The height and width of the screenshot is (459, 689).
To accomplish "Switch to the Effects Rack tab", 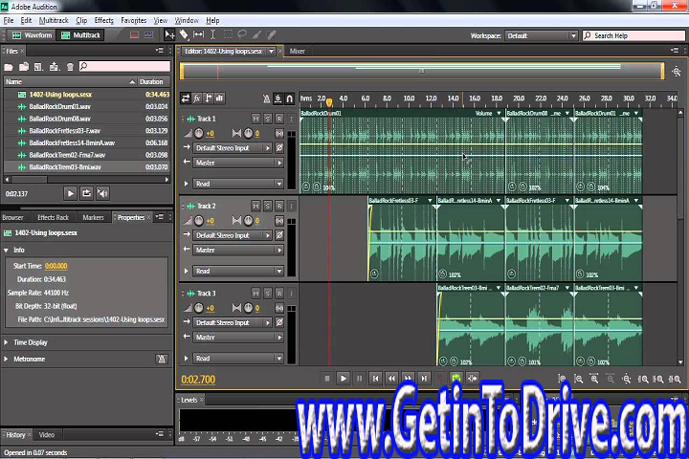I will (54, 217).
